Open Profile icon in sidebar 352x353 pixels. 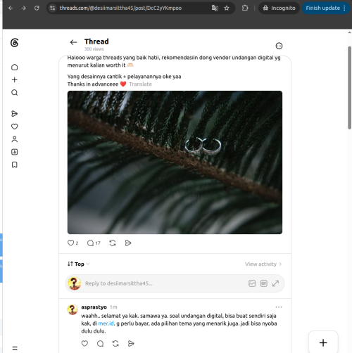[x=15, y=139]
